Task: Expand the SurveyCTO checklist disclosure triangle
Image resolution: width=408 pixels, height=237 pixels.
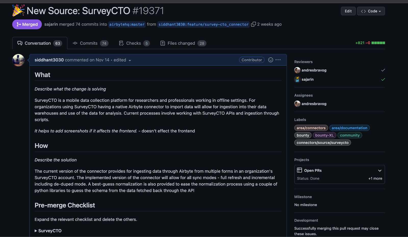Action: click(x=36, y=231)
